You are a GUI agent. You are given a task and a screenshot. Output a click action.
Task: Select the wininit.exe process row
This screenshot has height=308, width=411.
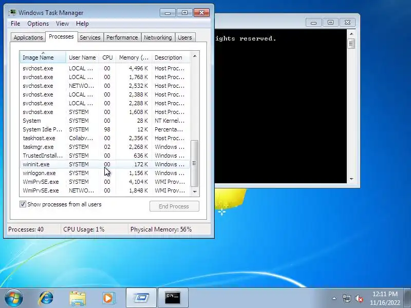pyautogui.click(x=105, y=164)
